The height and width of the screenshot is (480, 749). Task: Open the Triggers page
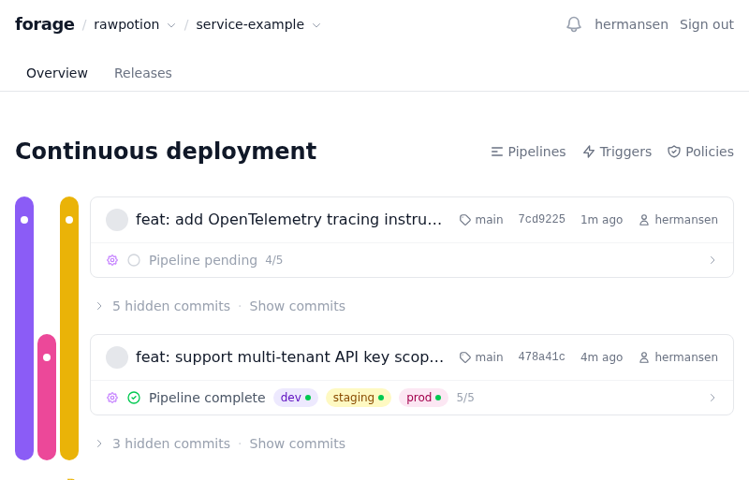pyautogui.click(x=617, y=152)
